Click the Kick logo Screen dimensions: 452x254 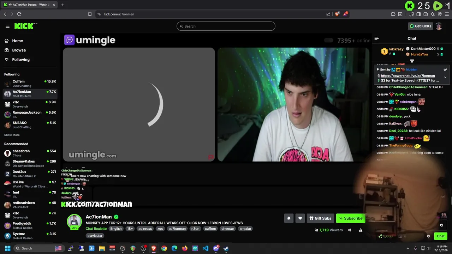26,26
